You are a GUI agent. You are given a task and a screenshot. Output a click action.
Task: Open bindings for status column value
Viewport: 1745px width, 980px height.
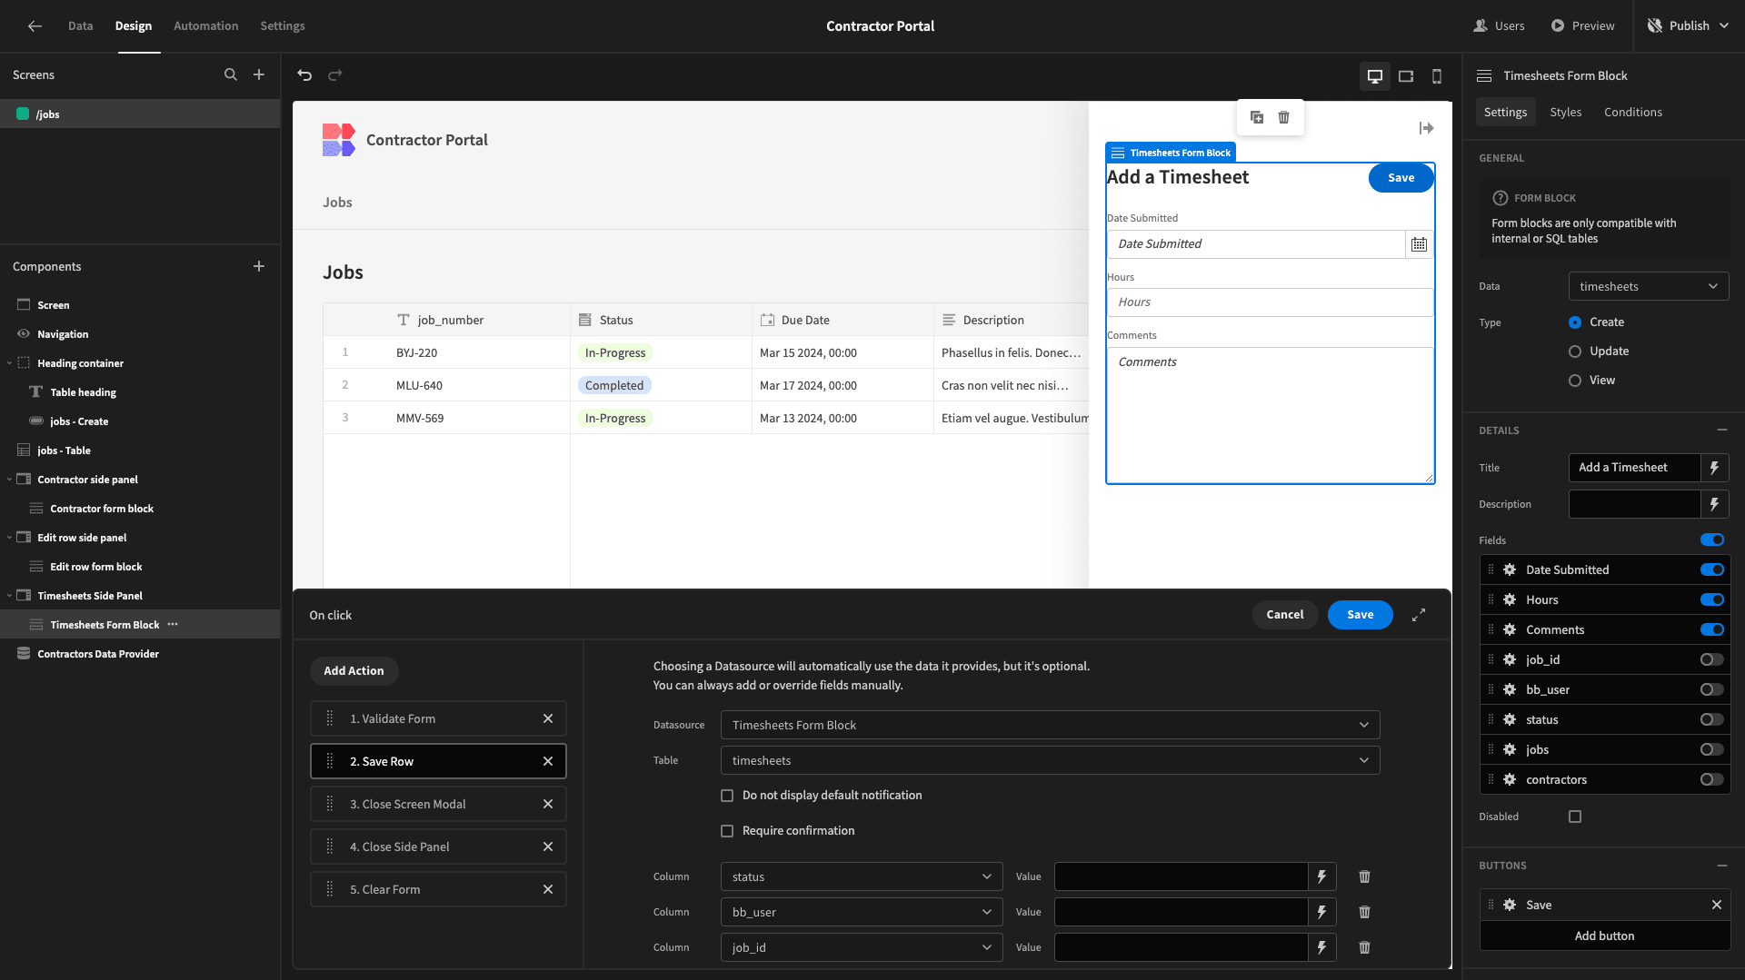[1322, 876]
